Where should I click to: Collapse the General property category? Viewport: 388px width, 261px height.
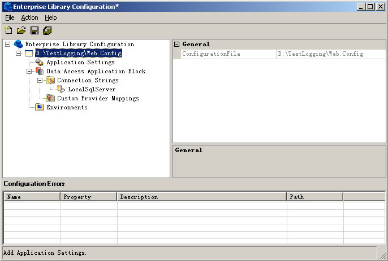click(176, 44)
